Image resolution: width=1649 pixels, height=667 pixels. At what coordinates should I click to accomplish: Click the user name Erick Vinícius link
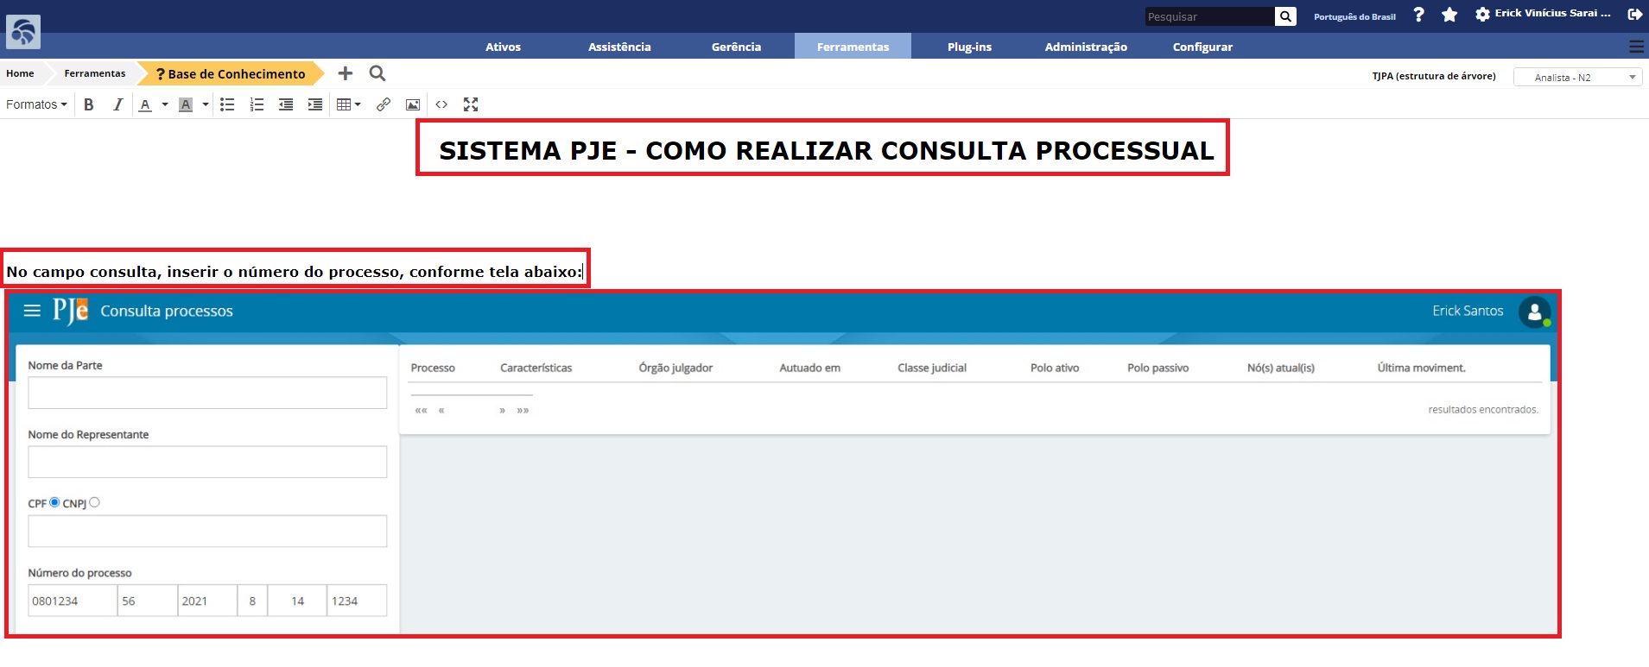pyautogui.click(x=1552, y=13)
